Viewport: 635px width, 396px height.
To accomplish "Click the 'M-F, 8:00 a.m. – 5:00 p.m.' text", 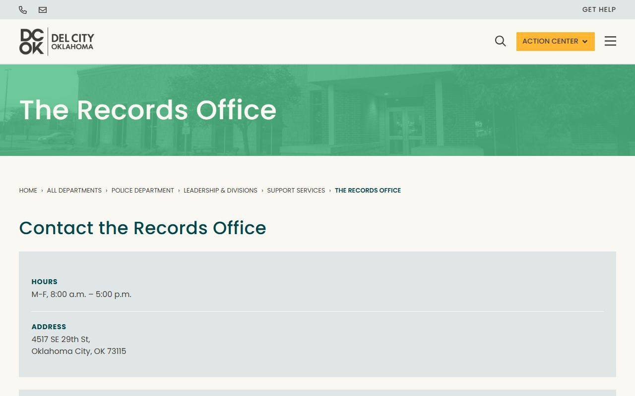I will (x=81, y=294).
